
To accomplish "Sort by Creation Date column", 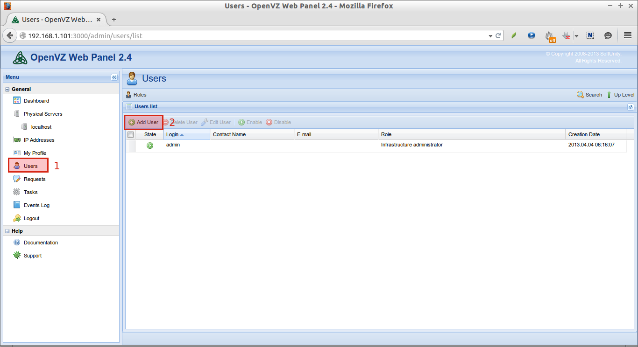I will point(595,134).
